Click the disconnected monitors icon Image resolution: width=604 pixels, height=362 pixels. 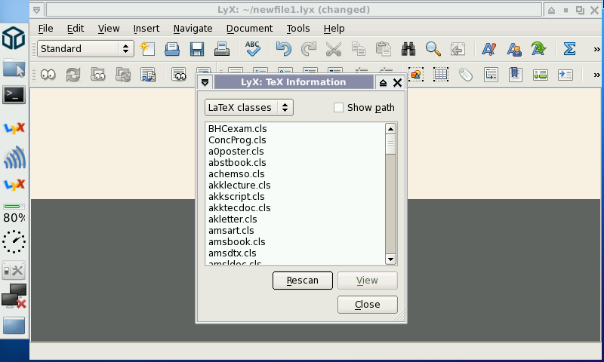tap(14, 296)
